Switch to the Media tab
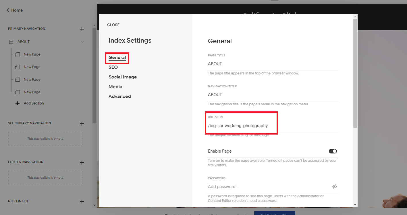The width and height of the screenshot is (407, 215). [115, 87]
